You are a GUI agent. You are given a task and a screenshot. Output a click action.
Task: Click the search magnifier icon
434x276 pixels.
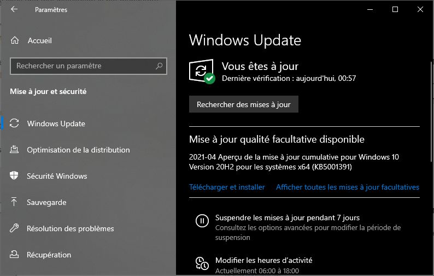(159, 66)
